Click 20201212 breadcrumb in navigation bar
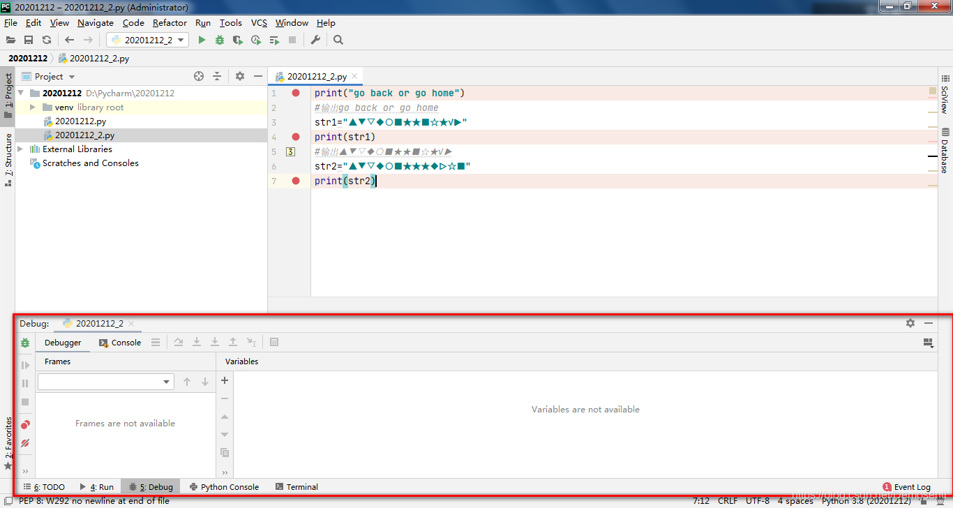Viewport: 953px width, 508px height. tap(28, 59)
